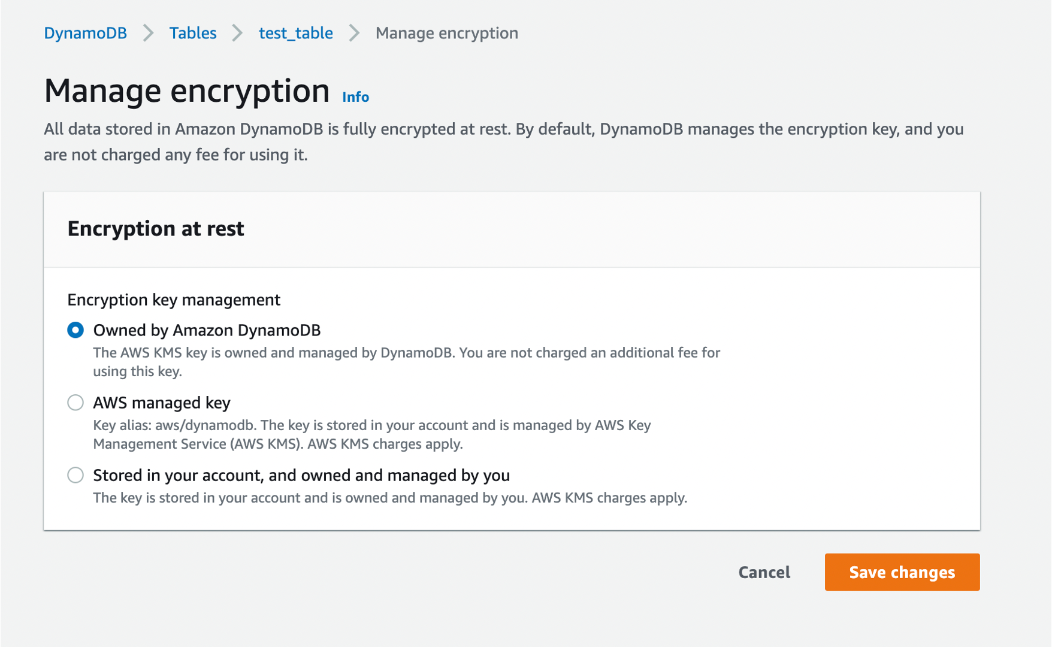Viewport: 1052px width, 647px height.
Task: Click the 'Key alias: aws/dynamodb' description text
Action: 372,434
